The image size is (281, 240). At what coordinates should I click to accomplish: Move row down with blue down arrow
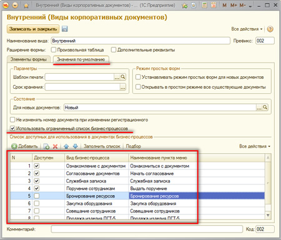(76, 146)
